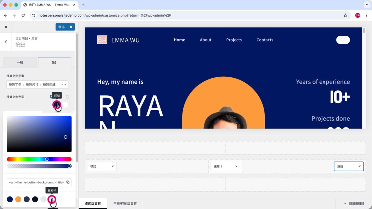Reload the browser page

[23, 15]
